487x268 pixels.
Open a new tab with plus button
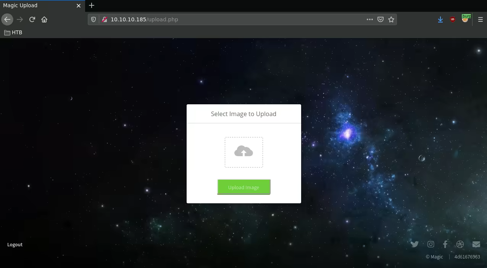(92, 5)
